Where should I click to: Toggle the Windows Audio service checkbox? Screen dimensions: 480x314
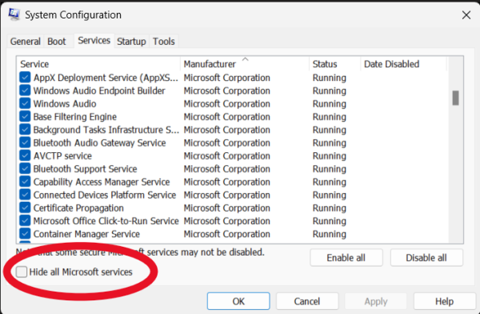click(25, 103)
